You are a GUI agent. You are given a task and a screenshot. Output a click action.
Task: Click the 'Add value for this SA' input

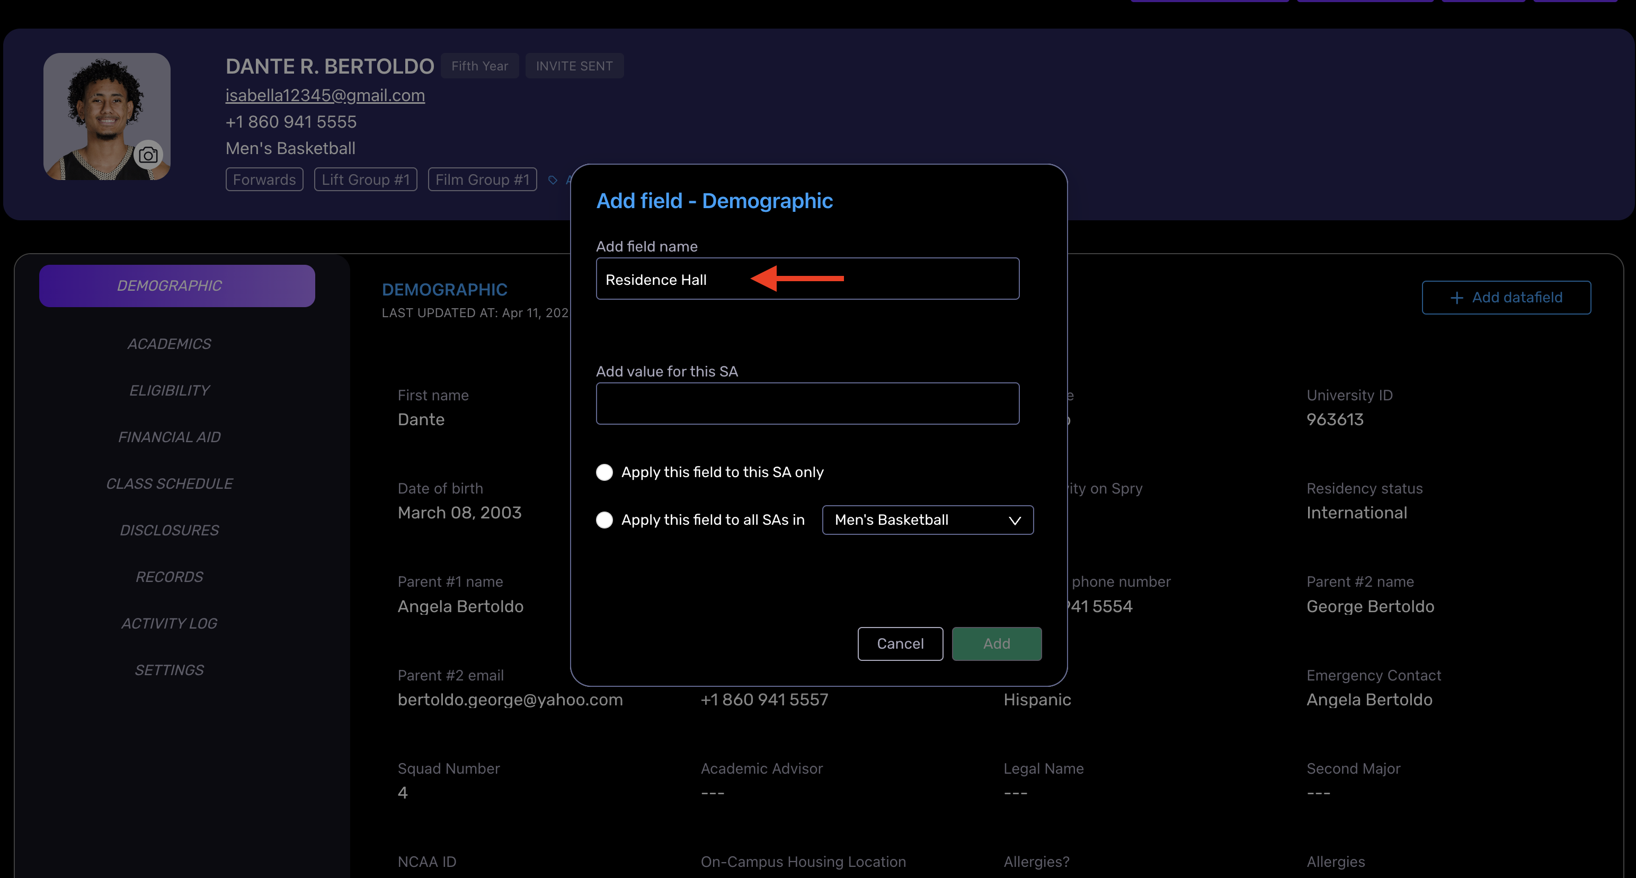(x=808, y=403)
